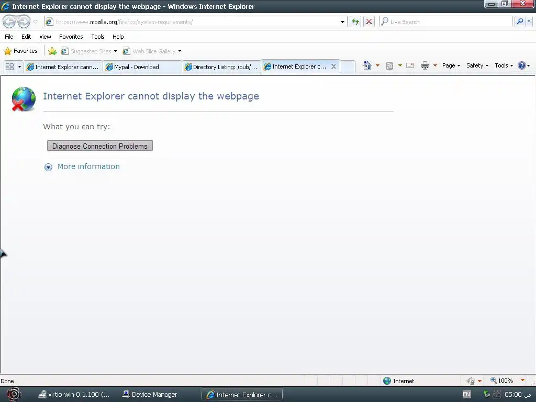The width and height of the screenshot is (536, 402).
Task: Click Internet Explorer taskbar button
Action: point(242,395)
